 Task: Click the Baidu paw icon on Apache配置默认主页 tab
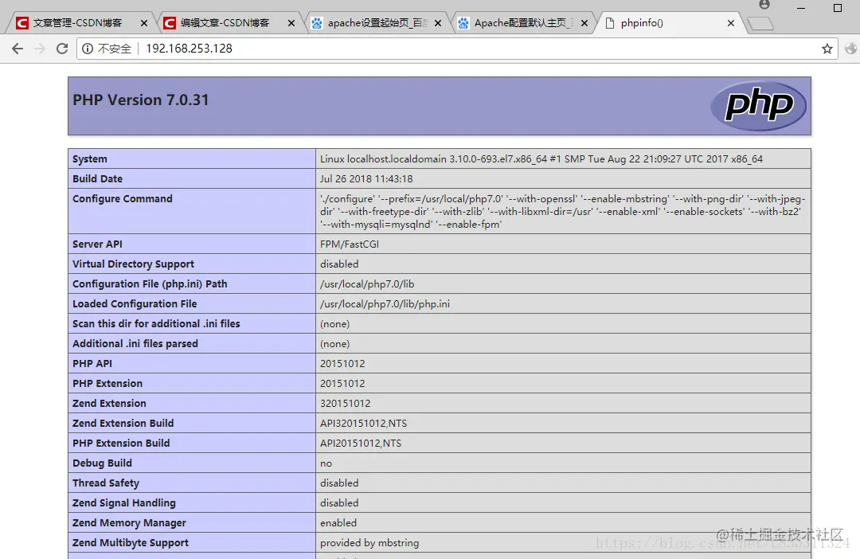tap(463, 23)
